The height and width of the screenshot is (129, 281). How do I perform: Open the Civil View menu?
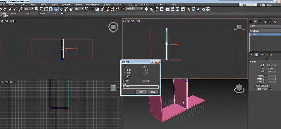[119, 5]
